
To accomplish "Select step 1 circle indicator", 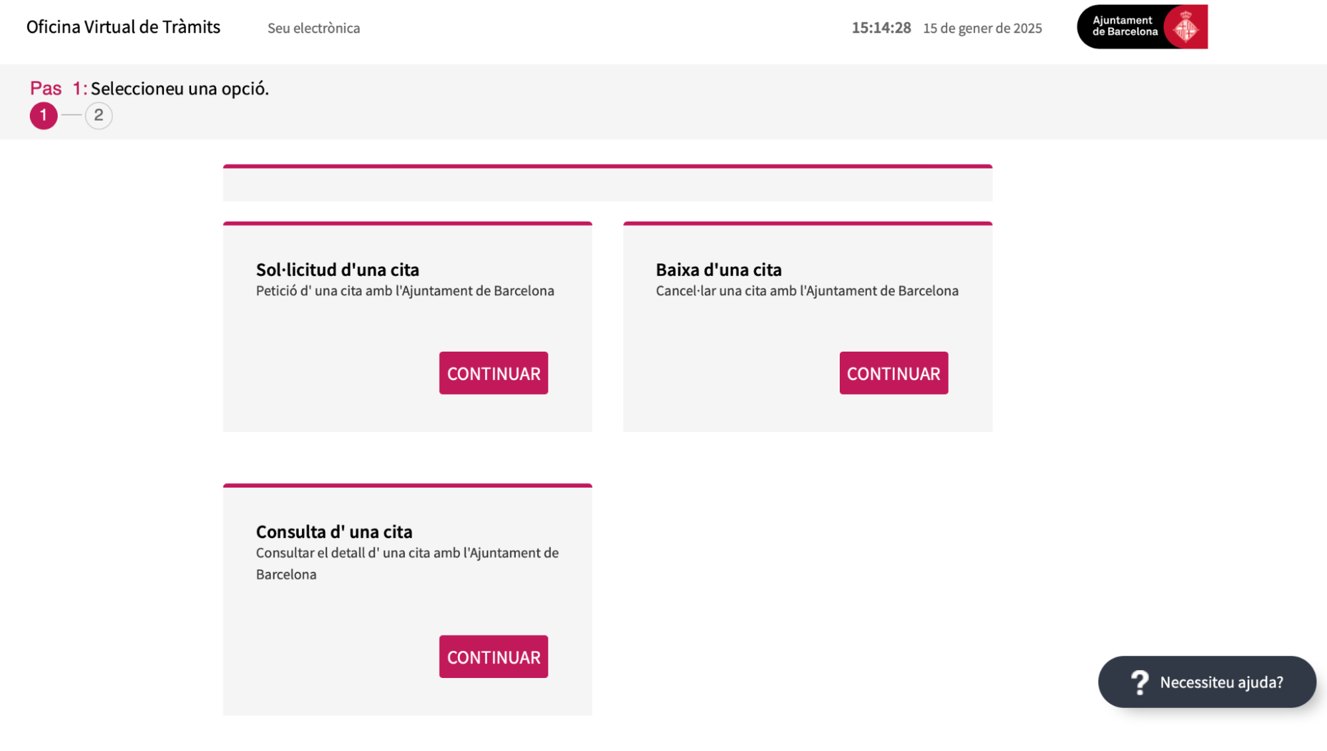I will coord(44,116).
